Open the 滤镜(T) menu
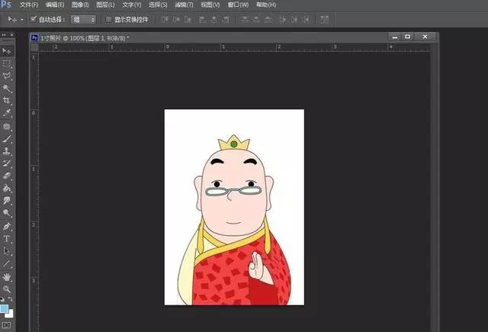The image size is (488, 332). [x=184, y=5]
